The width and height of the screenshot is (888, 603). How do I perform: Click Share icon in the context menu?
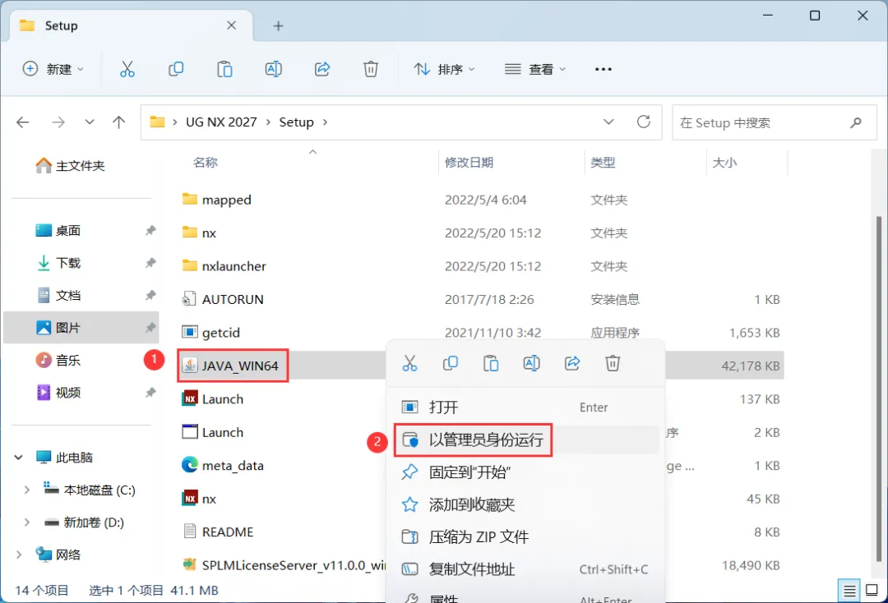(572, 363)
